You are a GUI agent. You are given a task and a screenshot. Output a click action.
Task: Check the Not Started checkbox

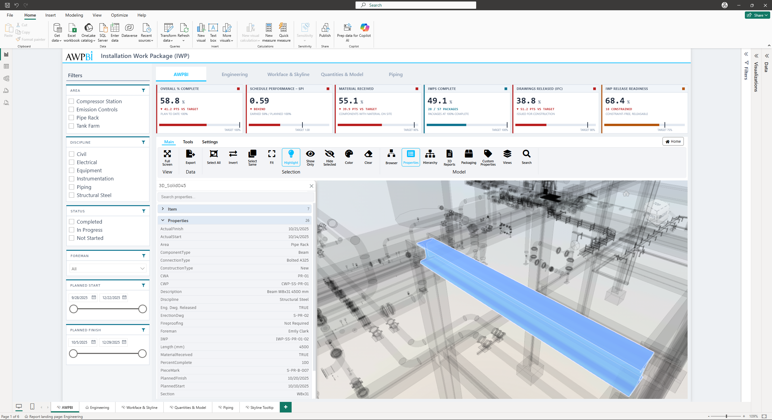point(72,238)
